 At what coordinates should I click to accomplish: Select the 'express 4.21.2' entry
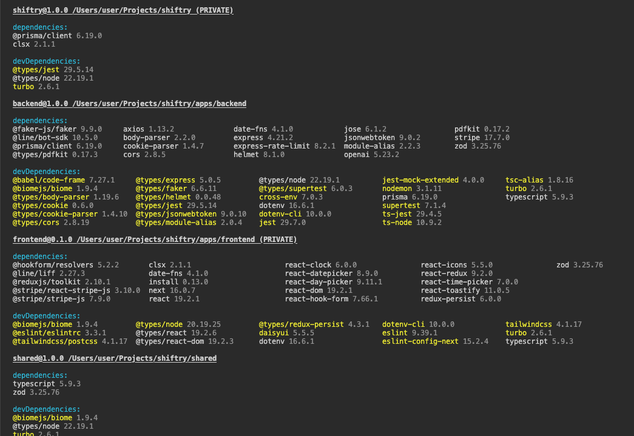pos(263,138)
